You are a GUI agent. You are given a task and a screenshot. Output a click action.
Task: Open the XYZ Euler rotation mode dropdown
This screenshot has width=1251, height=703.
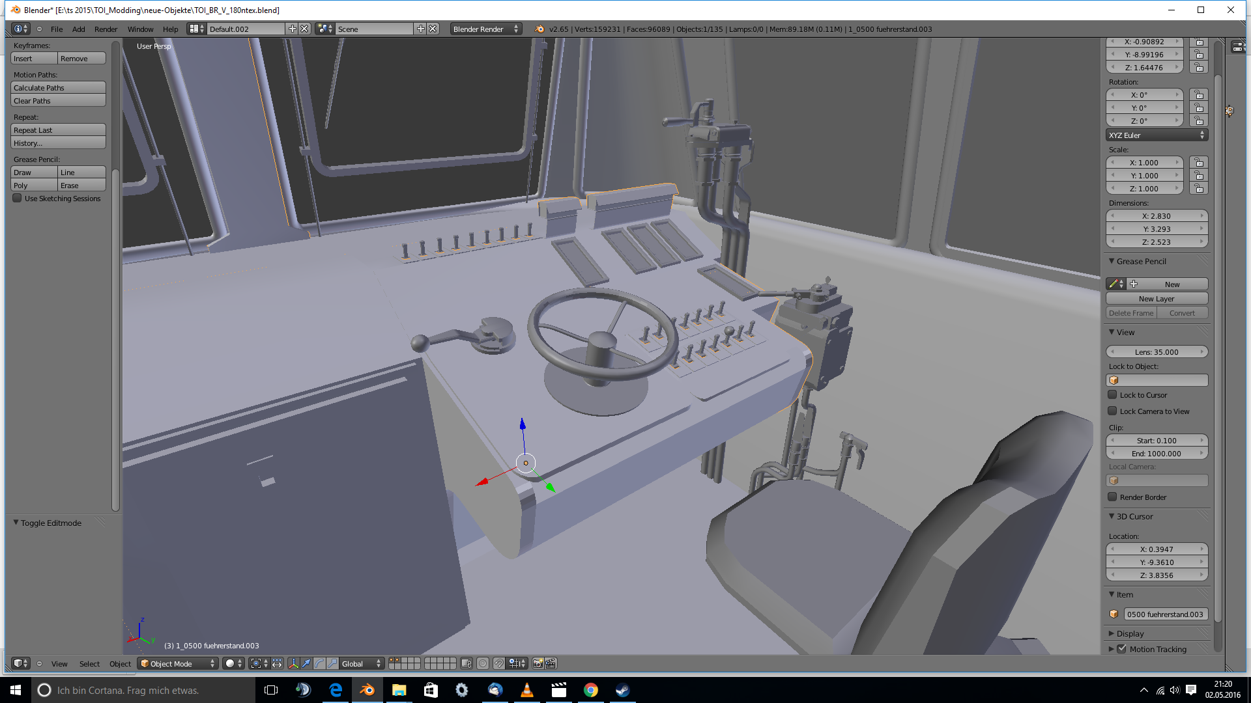[1157, 135]
